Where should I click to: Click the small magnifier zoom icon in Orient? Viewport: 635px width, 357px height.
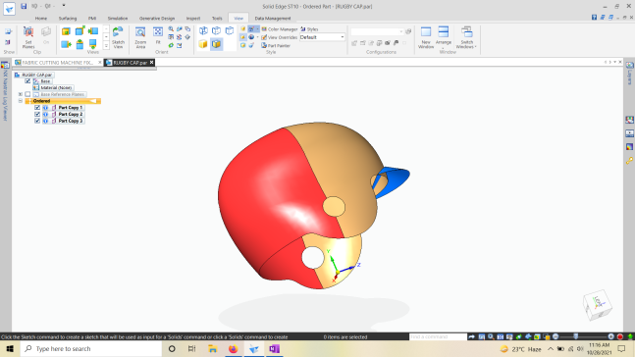pos(171,29)
